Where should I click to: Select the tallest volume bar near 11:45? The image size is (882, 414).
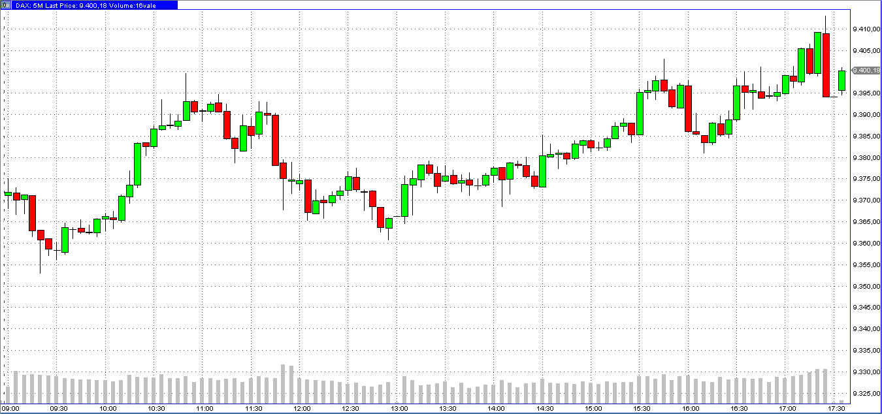[283, 384]
